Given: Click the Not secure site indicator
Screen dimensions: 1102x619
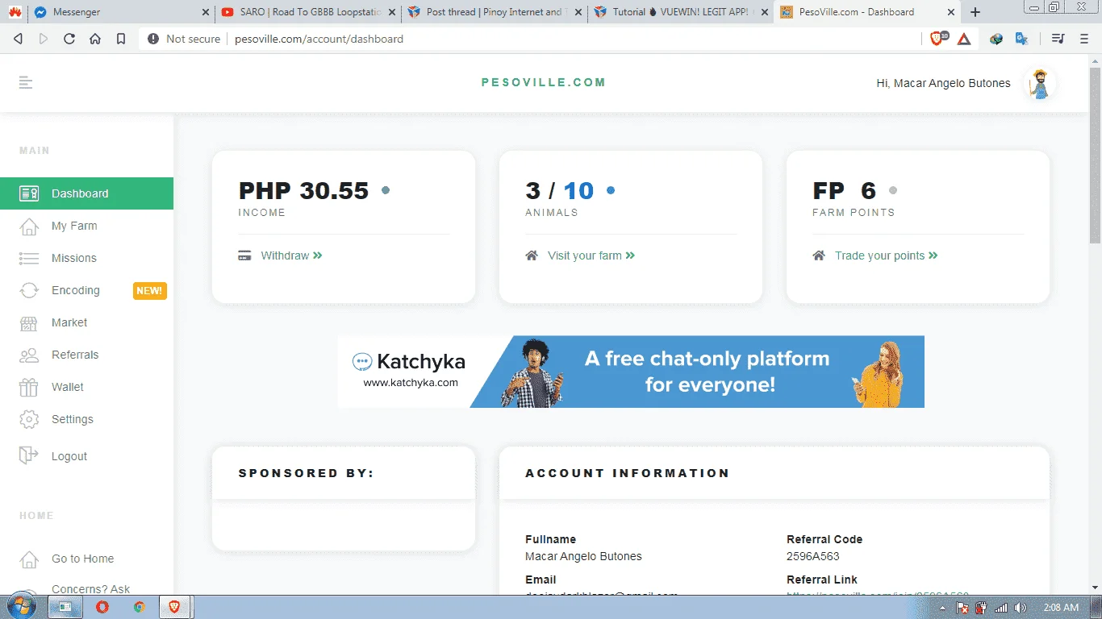Looking at the screenshot, I should (x=185, y=39).
